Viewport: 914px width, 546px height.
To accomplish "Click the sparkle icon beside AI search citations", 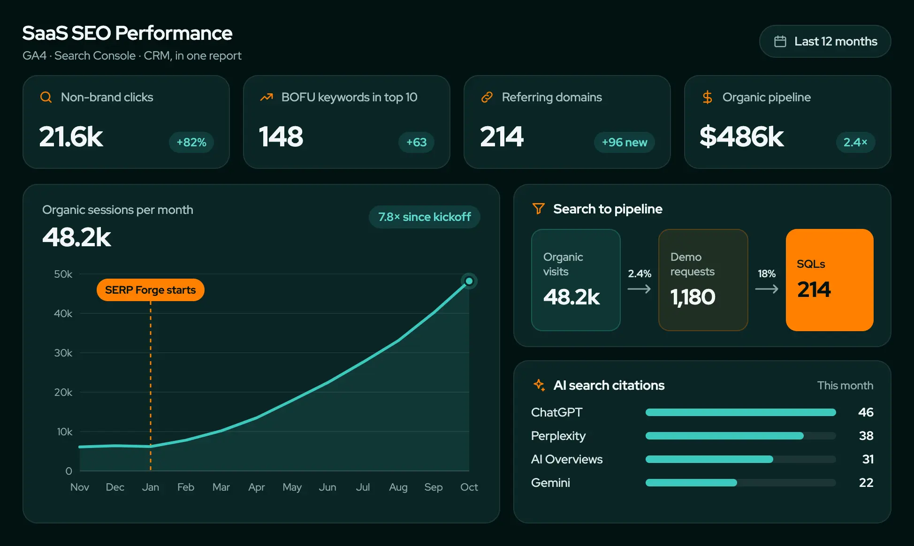I will [x=539, y=385].
